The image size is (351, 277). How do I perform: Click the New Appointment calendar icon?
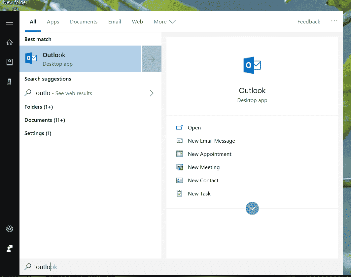[179, 154]
